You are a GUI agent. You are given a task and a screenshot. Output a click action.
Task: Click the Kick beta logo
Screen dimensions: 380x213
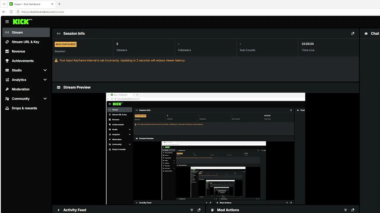coord(22,22)
